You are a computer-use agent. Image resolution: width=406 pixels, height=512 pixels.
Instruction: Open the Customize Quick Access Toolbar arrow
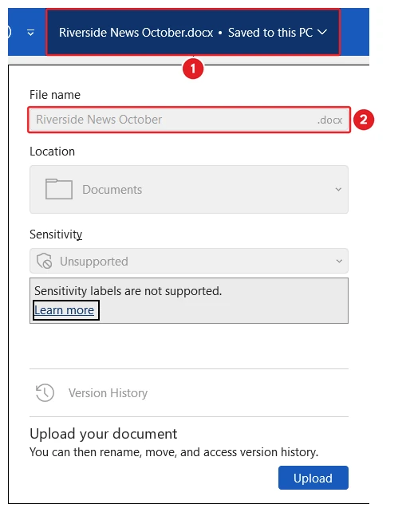(30, 33)
